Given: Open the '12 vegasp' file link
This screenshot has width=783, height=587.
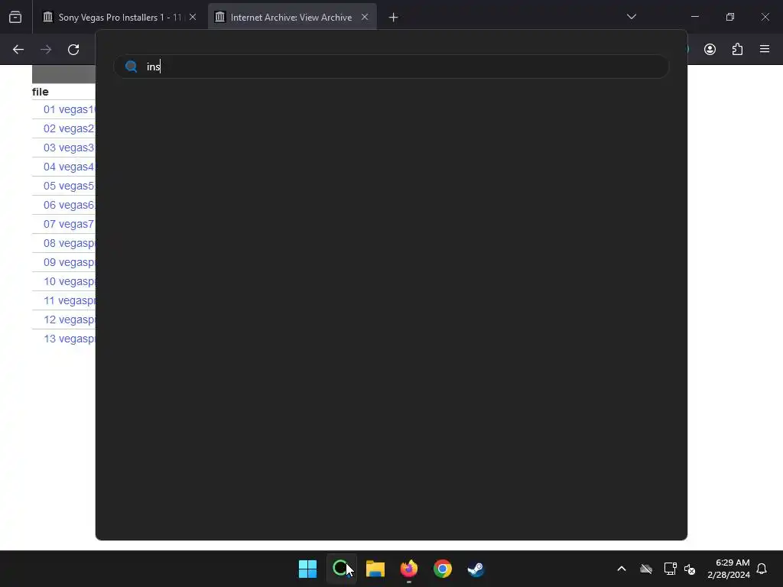Looking at the screenshot, I should 69,319.
